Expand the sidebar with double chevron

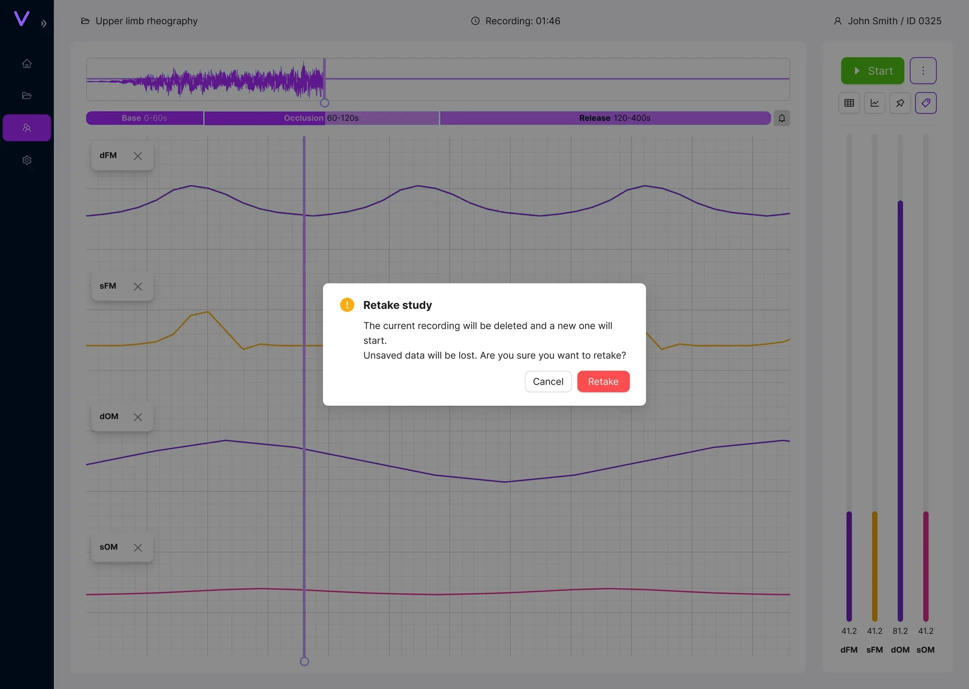point(44,24)
